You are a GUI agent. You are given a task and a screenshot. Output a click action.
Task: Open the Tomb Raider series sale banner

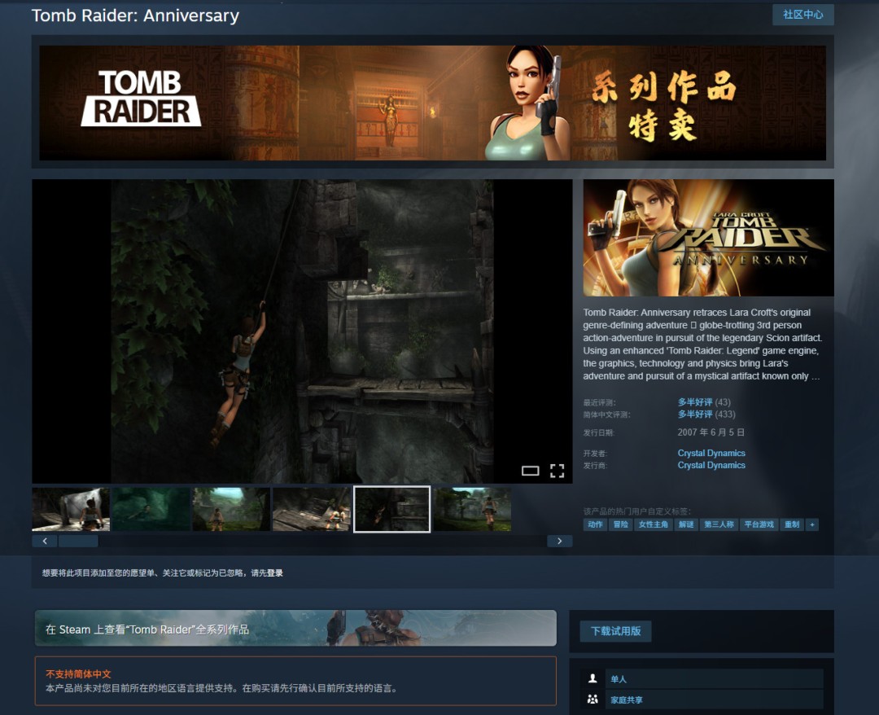tap(432, 103)
